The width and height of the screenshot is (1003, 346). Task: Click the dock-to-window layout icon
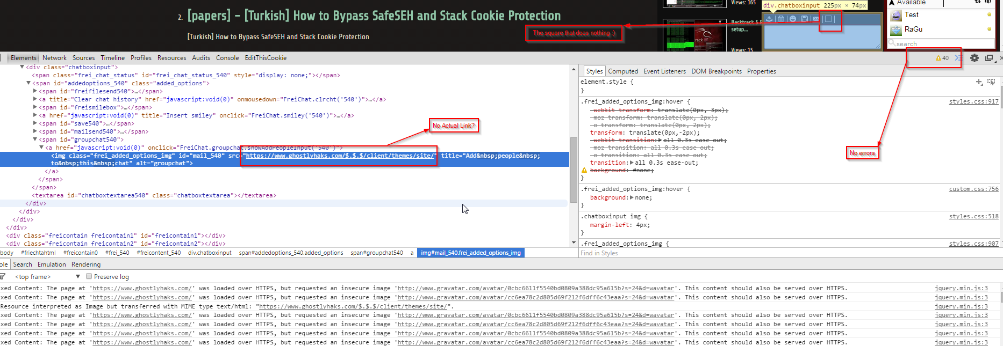click(x=989, y=58)
